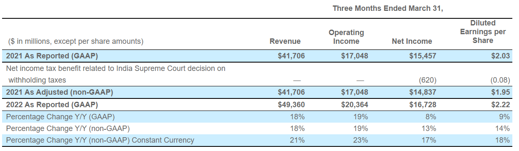Viewport: 519px width, 151px height.
Task: Click the Revenue column header
Action: tap(285, 41)
